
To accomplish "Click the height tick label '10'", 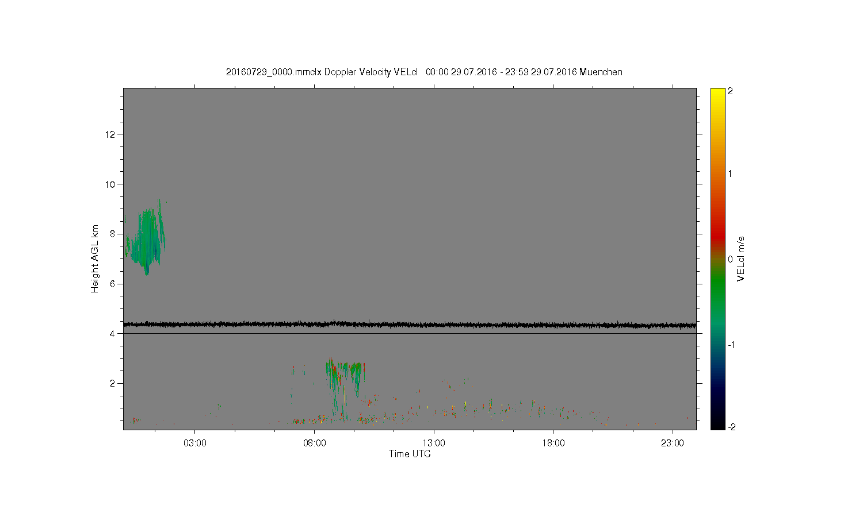I will click(x=111, y=184).
